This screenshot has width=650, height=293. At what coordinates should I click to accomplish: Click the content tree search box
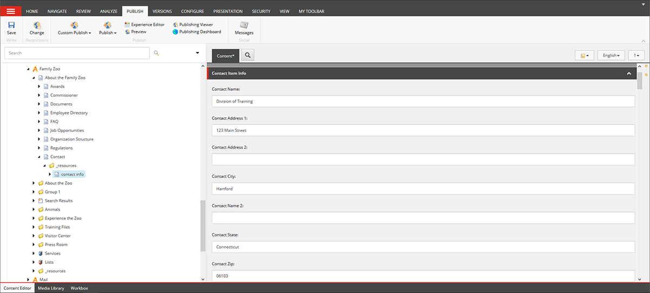(x=77, y=53)
